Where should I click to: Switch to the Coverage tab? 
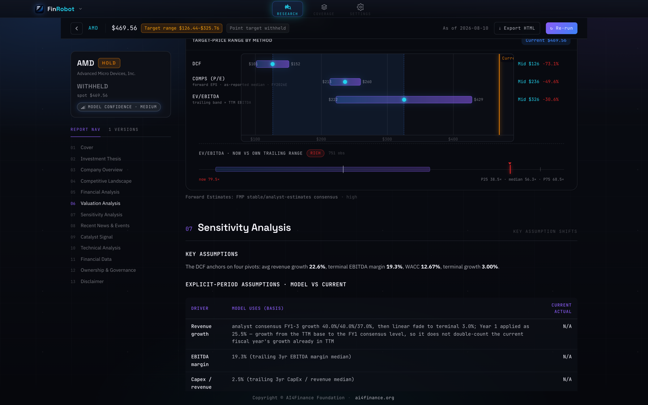tap(324, 9)
